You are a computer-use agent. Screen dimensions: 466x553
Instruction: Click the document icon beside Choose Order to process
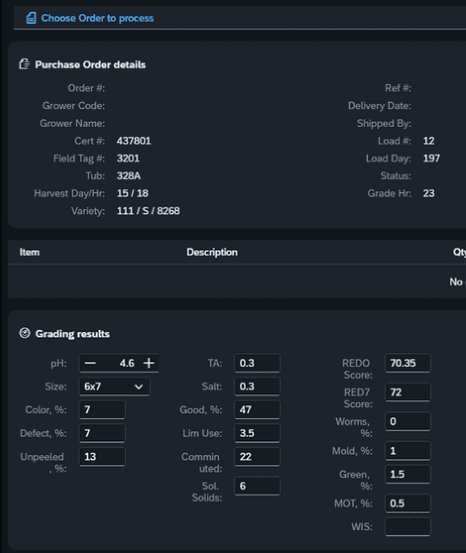click(31, 18)
